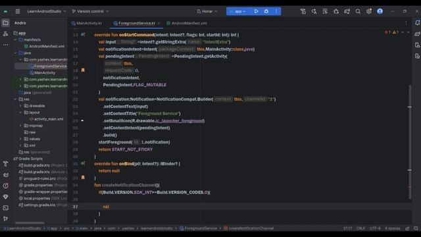
Task: Click line:column 37:17 indicator
Action: 347,228
